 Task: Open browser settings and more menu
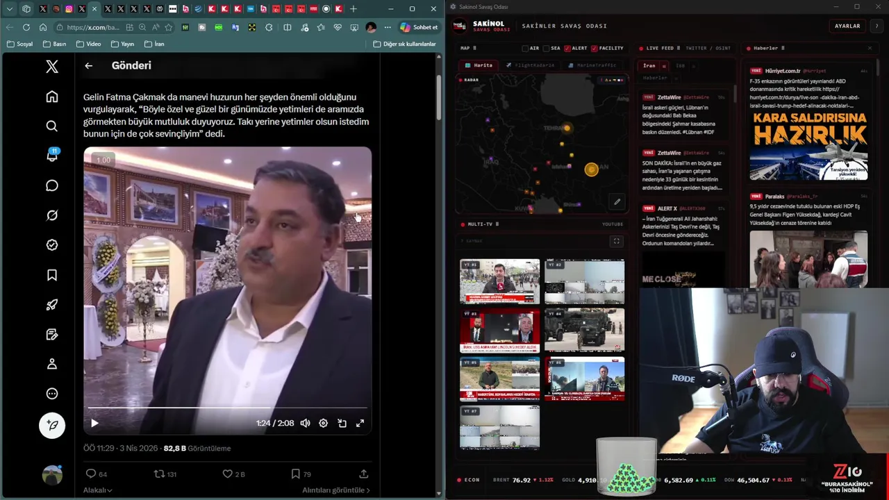388,27
